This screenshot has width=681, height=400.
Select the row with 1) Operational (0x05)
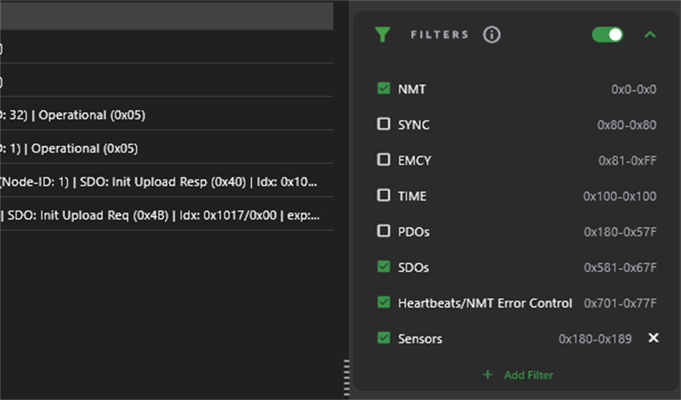(x=167, y=149)
